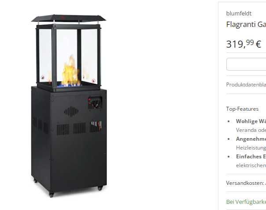Image resolution: width=266 pixels, height=210 pixels.
Task: Select the 'Wohlige Wä…' feature bullet
Action: click(x=251, y=121)
